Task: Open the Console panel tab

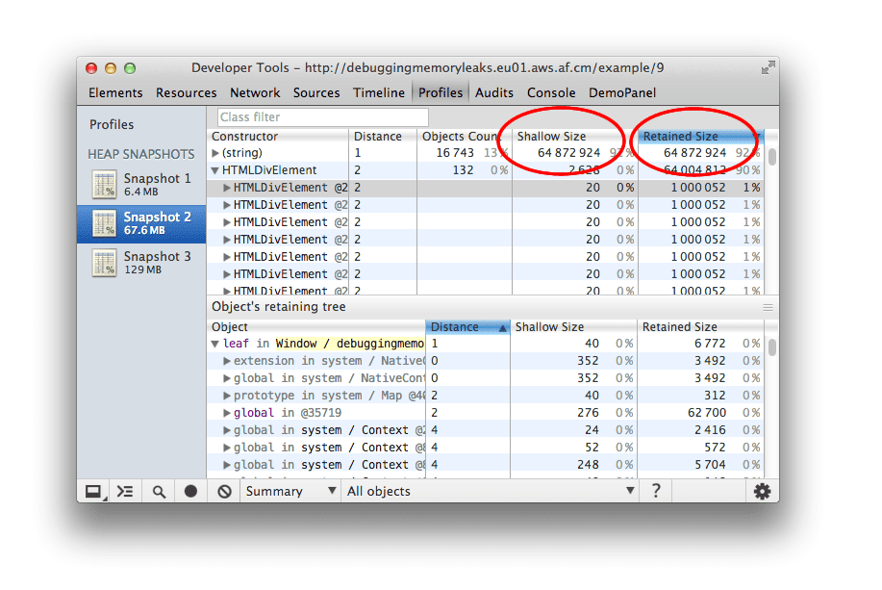Action: click(x=551, y=92)
